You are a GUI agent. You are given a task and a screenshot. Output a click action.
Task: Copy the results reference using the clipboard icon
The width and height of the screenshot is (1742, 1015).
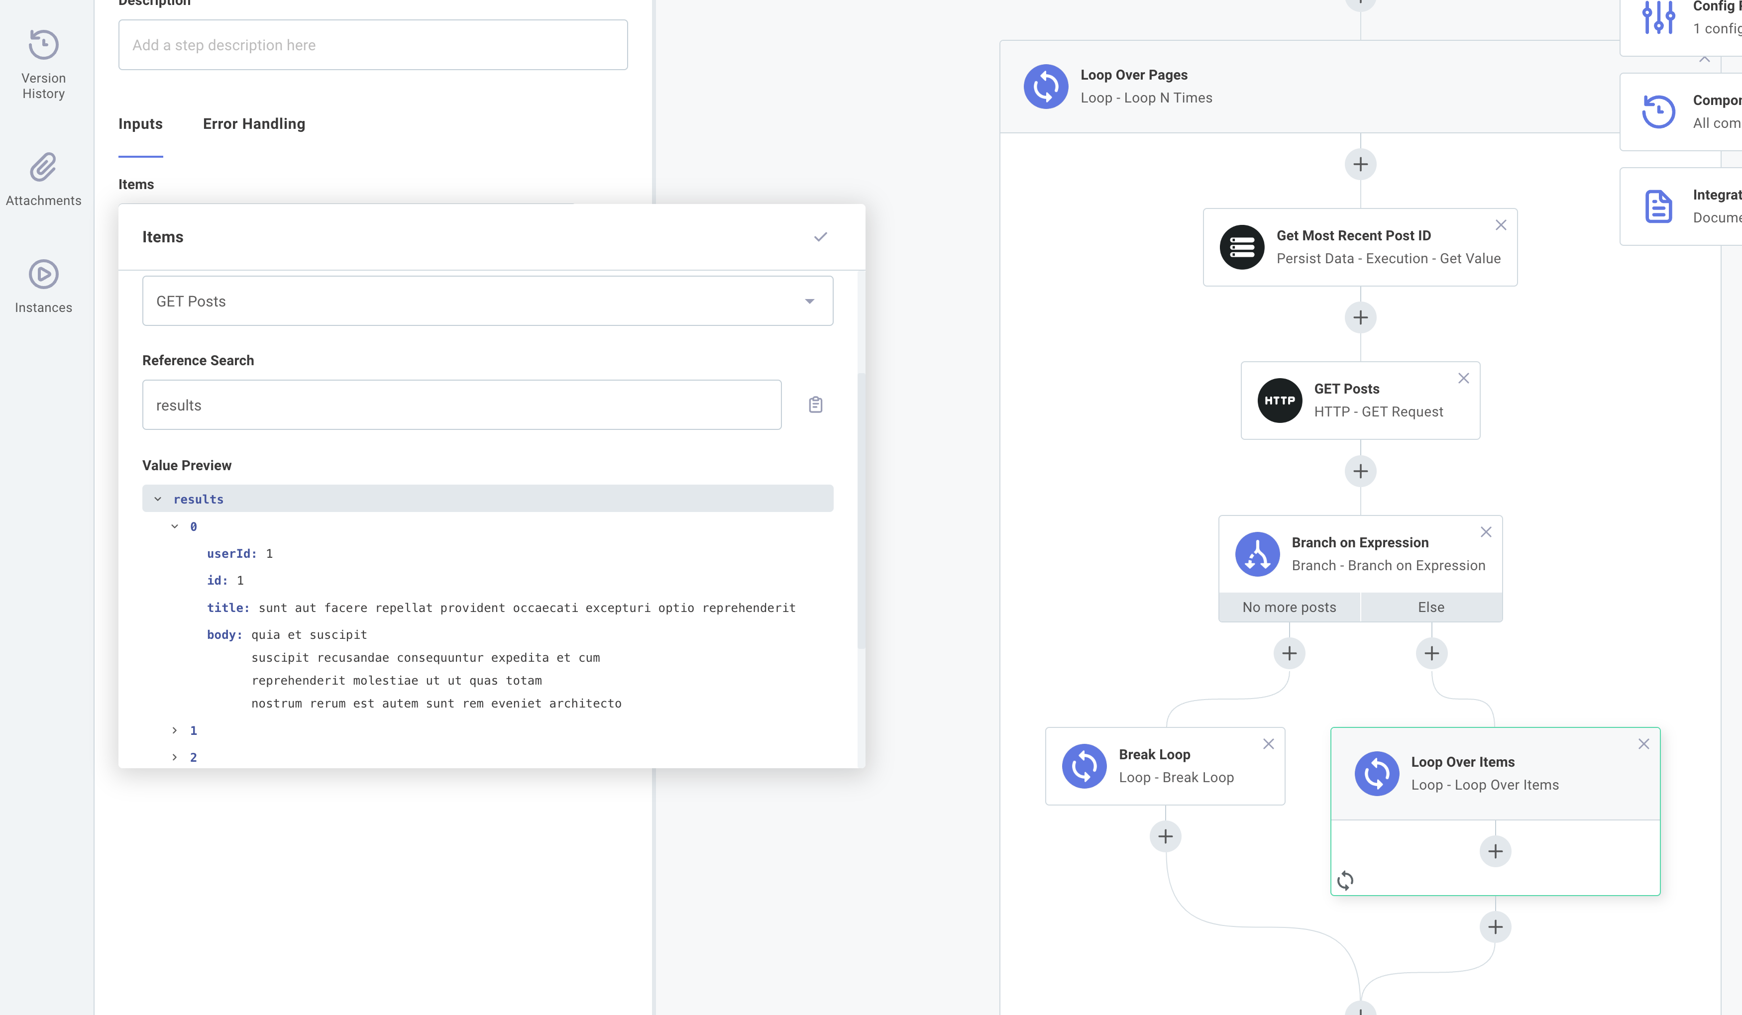pos(815,404)
